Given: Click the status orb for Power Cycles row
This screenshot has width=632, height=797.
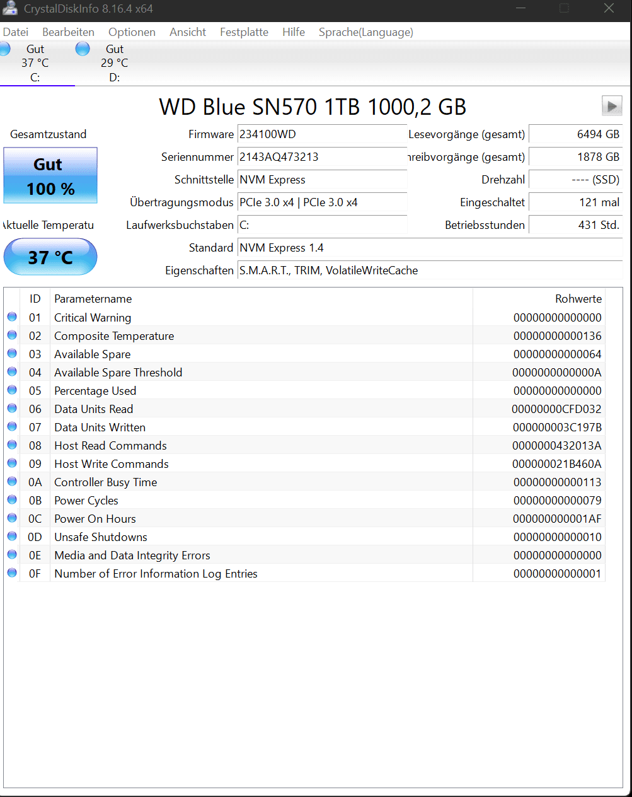Looking at the screenshot, I should [x=12, y=499].
